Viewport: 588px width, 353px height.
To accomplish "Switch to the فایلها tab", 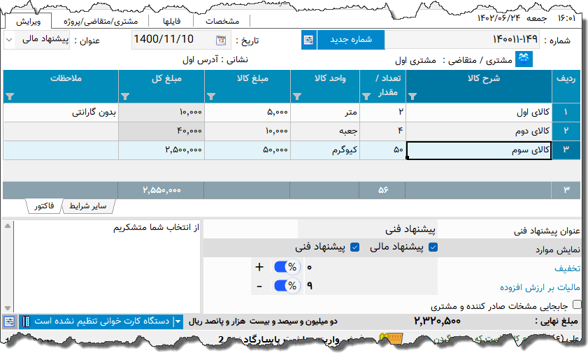I will [x=171, y=22].
